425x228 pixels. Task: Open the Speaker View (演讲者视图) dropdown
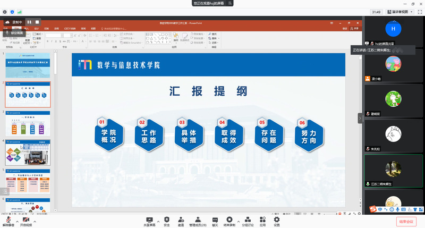pyautogui.click(x=399, y=11)
